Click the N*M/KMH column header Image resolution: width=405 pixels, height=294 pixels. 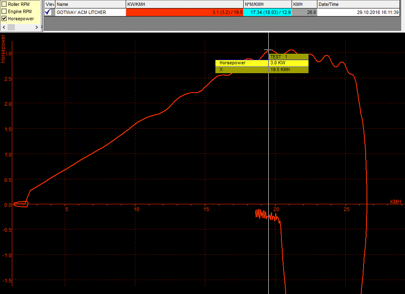267,4
